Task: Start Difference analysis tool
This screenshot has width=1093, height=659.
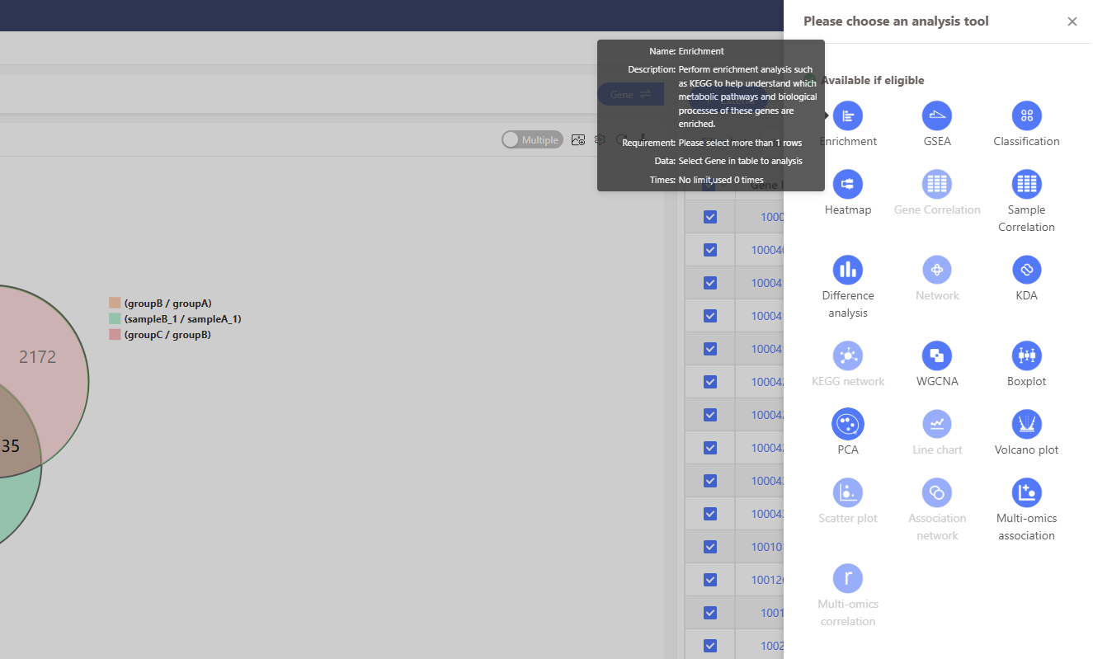Action: pyautogui.click(x=847, y=270)
